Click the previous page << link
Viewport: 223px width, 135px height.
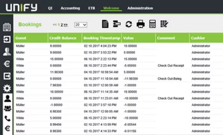(x=55, y=25)
